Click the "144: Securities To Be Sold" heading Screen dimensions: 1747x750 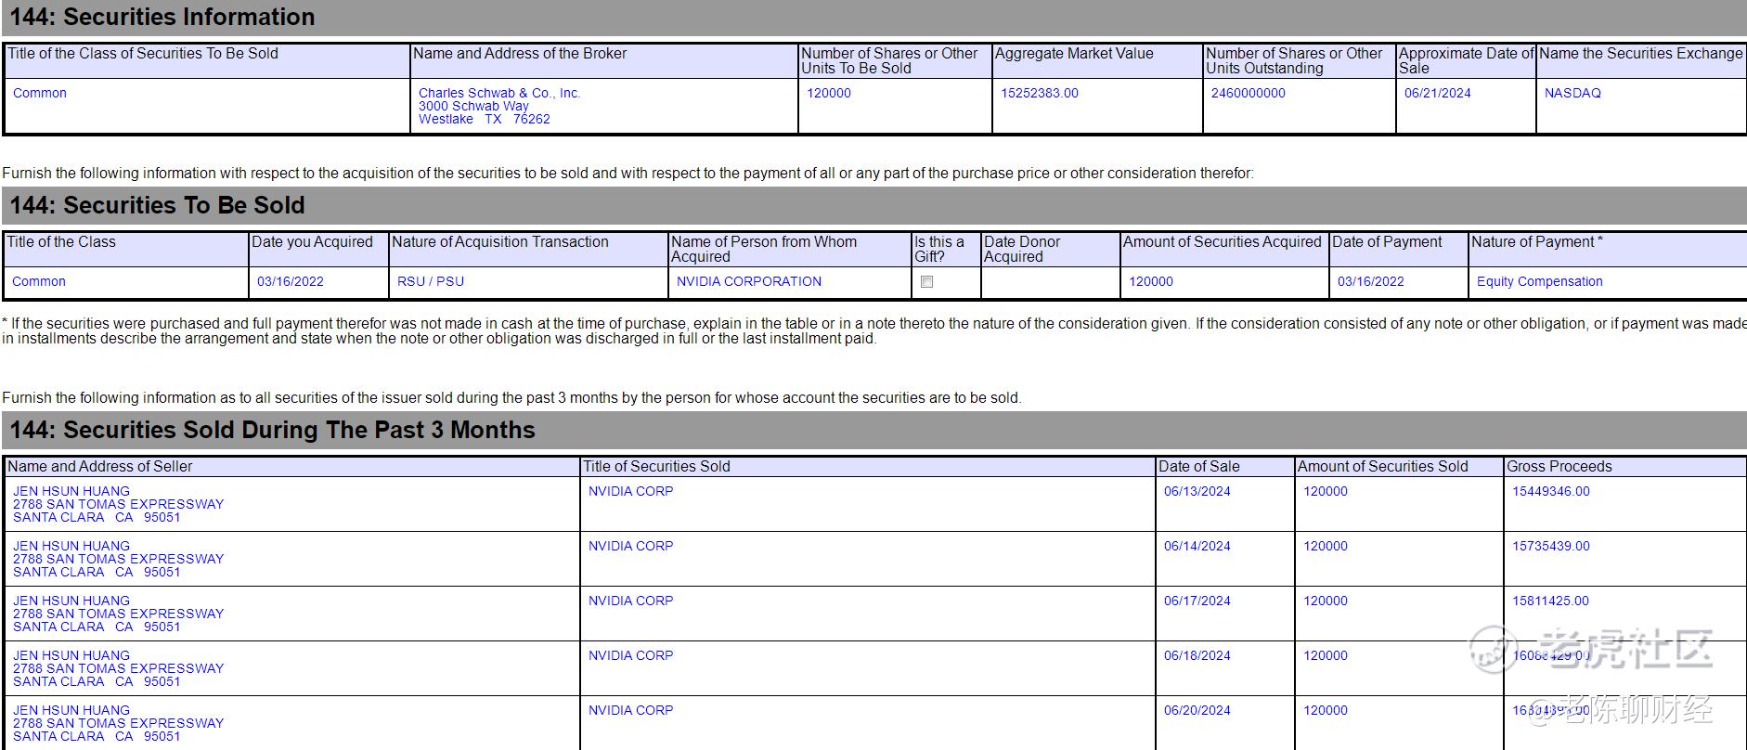coord(158,205)
